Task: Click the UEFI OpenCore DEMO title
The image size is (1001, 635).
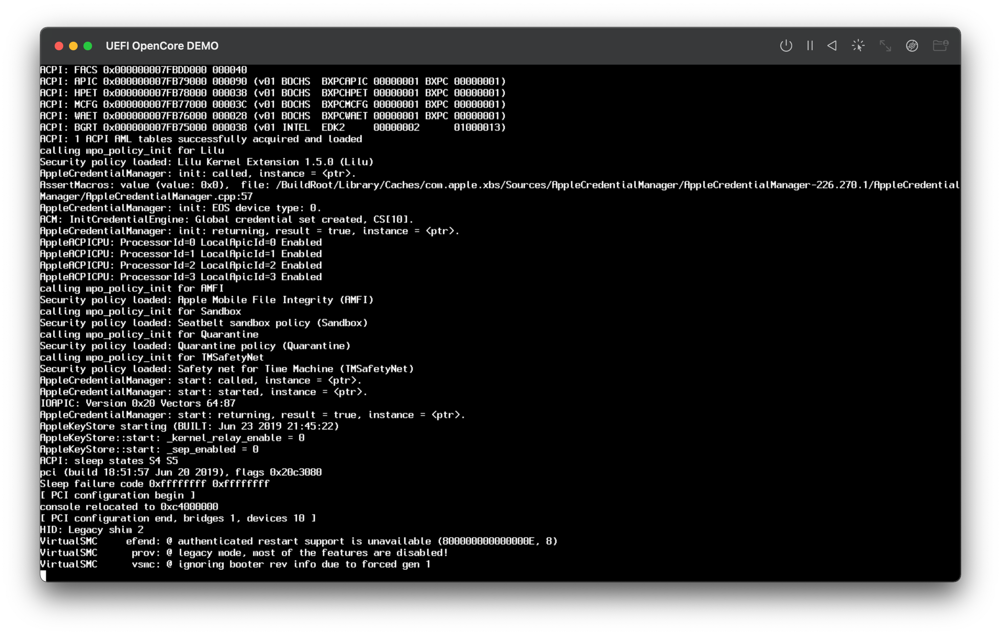Action: [162, 46]
